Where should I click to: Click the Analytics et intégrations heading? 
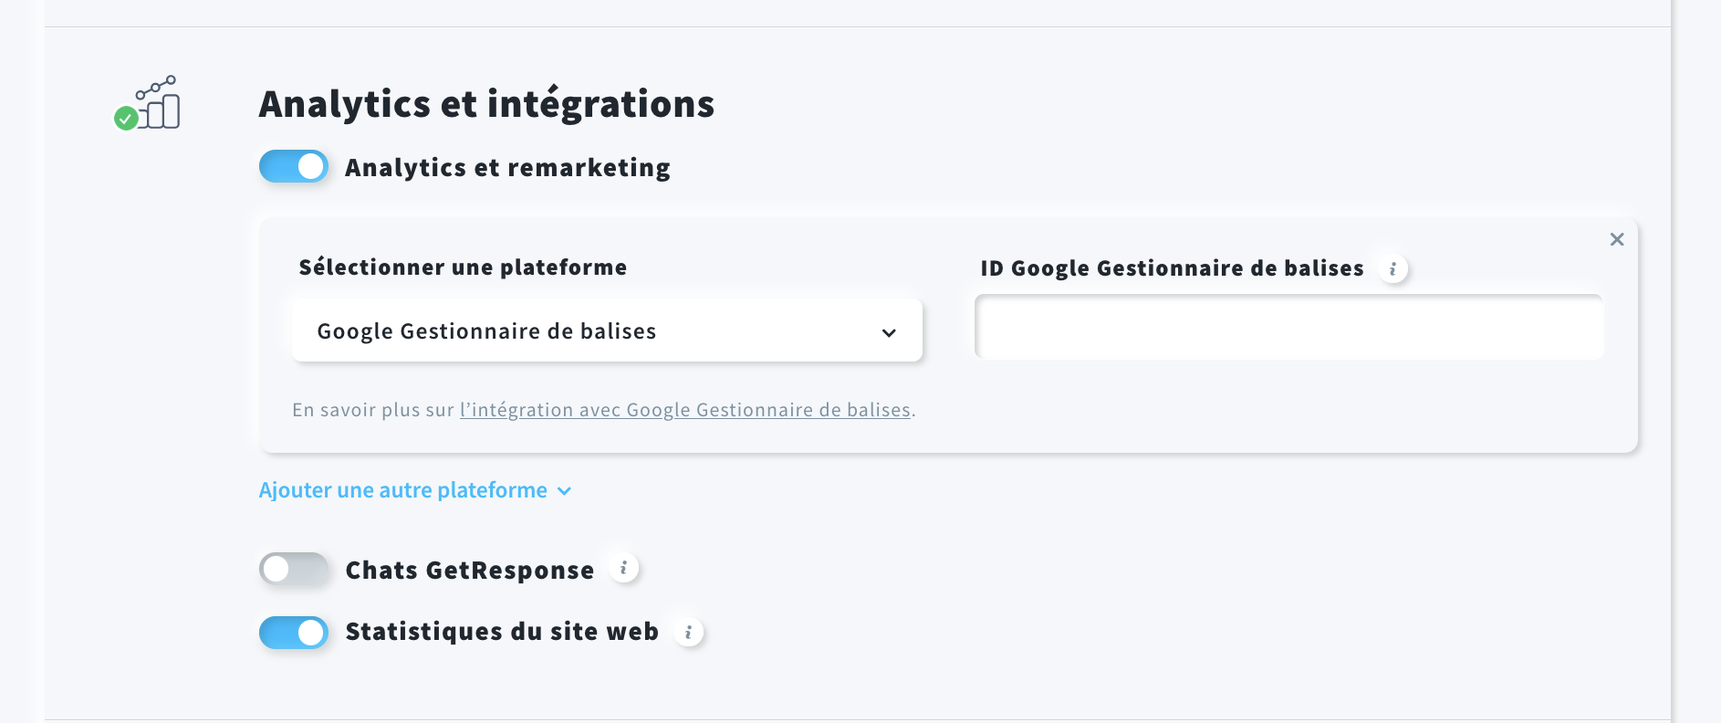tap(486, 104)
